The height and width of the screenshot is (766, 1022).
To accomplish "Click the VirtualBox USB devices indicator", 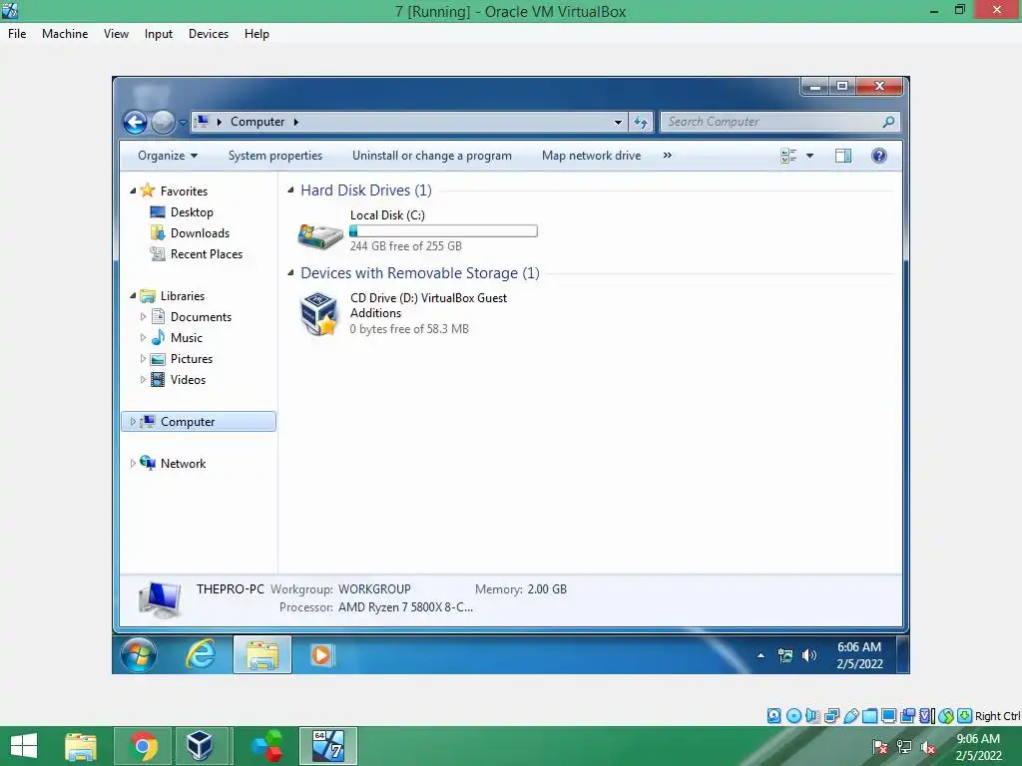I will [x=850, y=716].
